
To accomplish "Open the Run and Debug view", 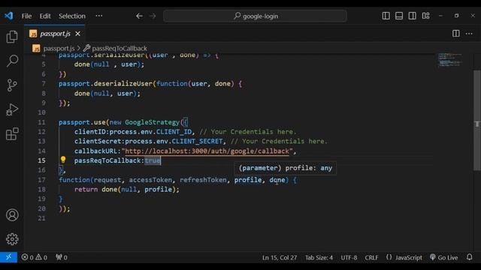I will point(12,109).
